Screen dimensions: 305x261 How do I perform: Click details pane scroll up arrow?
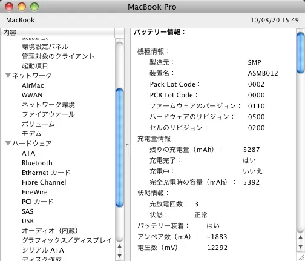[x=300, y=237]
